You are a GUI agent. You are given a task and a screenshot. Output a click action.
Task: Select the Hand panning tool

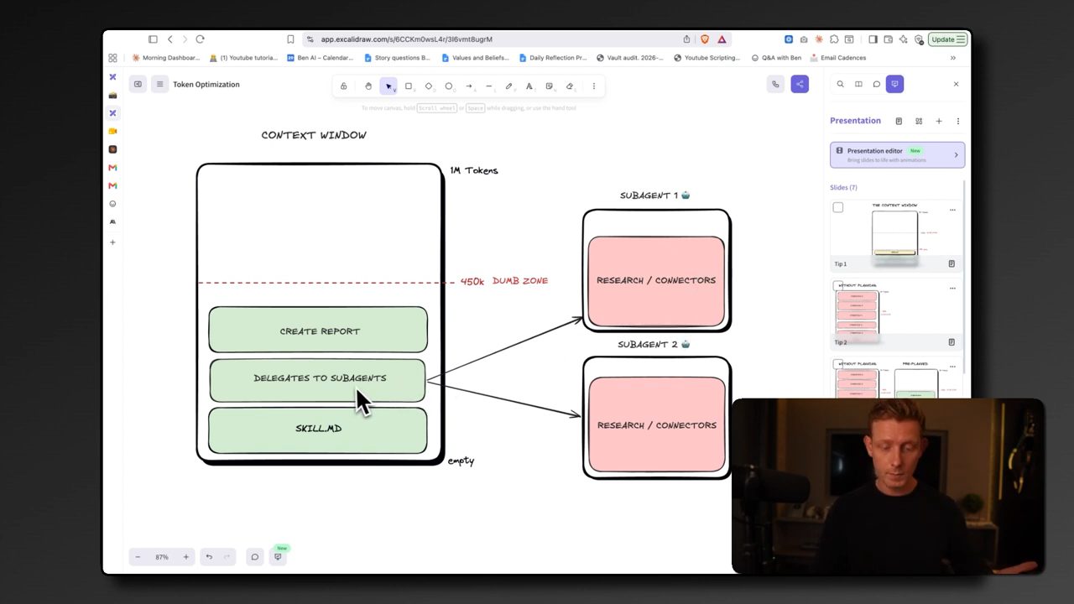pos(368,86)
